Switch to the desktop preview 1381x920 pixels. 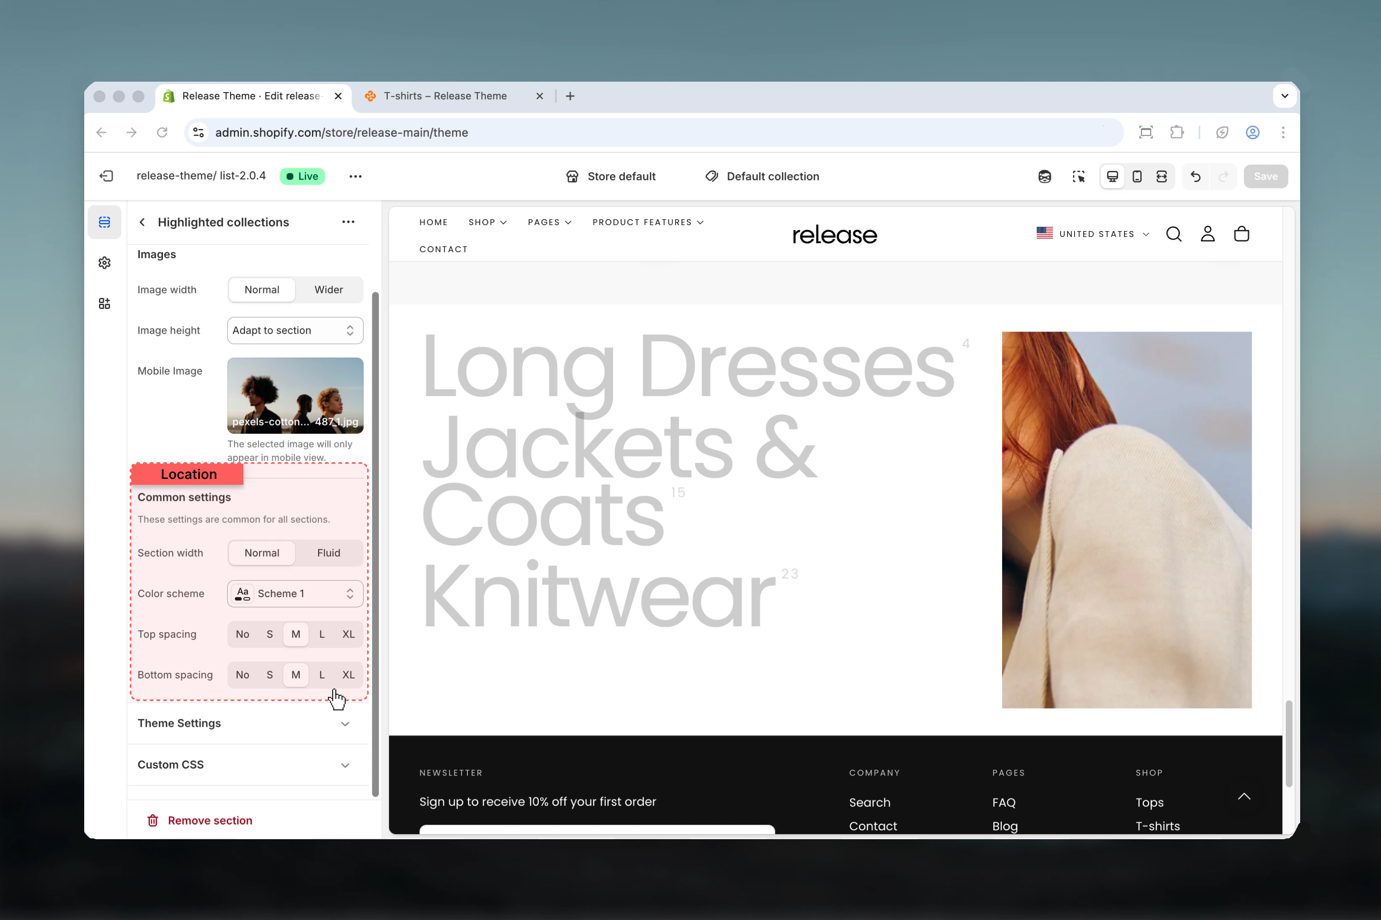(x=1112, y=176)
